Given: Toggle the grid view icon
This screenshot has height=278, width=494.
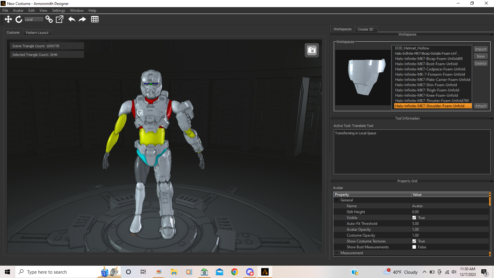Looking at the screenshot, I should click(95, 19).
